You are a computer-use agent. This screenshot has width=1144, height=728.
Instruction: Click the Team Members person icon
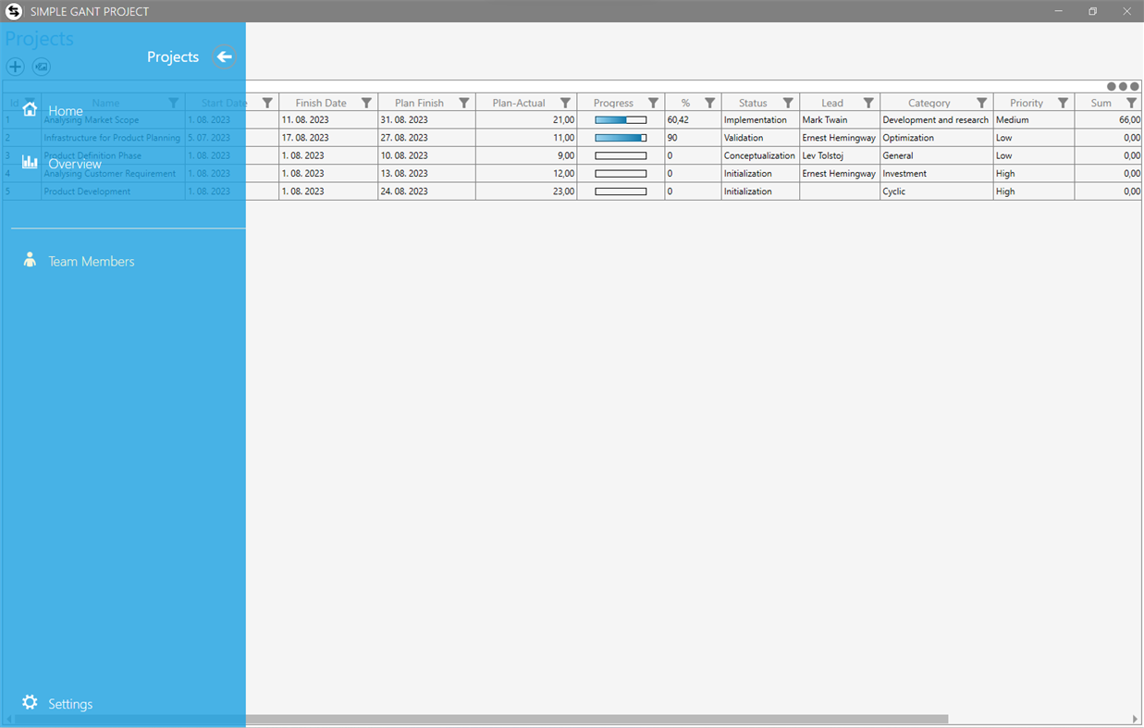pos(31,260)
